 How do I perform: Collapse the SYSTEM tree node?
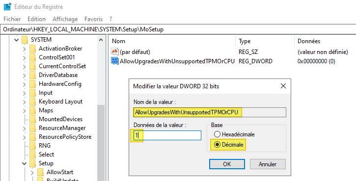click(16, 40)
